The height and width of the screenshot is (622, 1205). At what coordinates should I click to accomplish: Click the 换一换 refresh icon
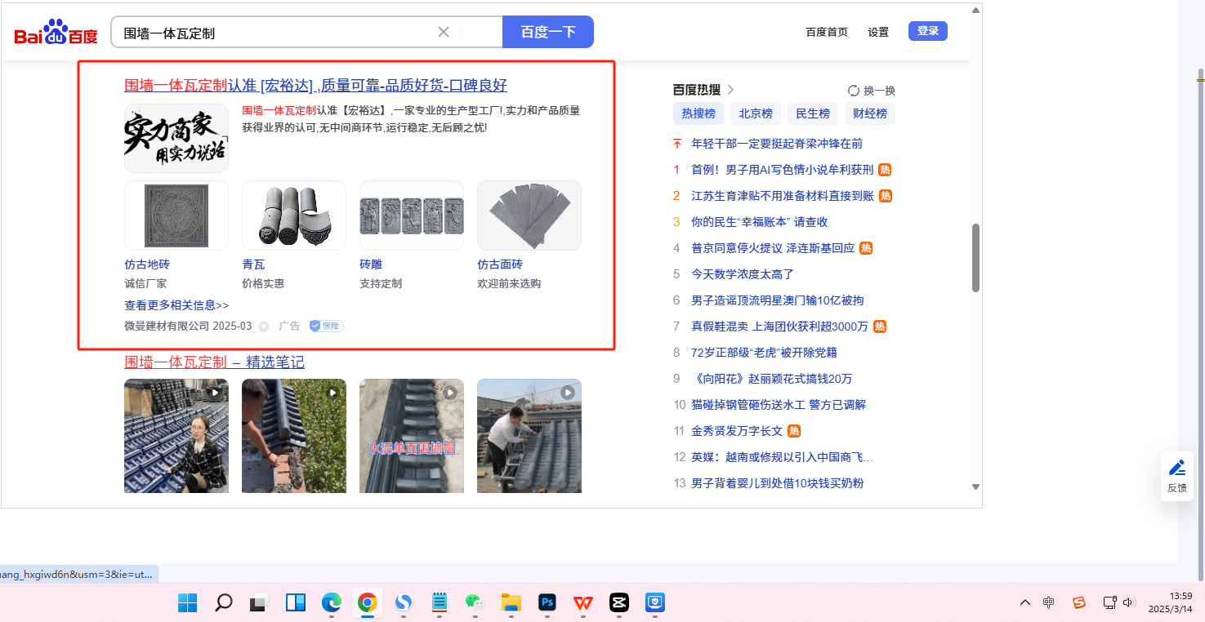point(854,91)
